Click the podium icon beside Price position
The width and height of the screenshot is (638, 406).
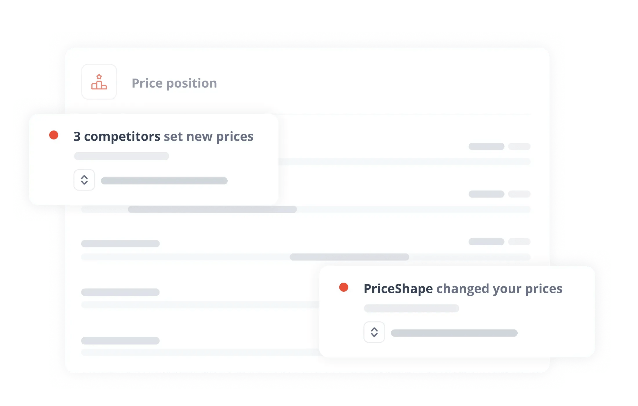pyautogui.click(x=99, y=82)
